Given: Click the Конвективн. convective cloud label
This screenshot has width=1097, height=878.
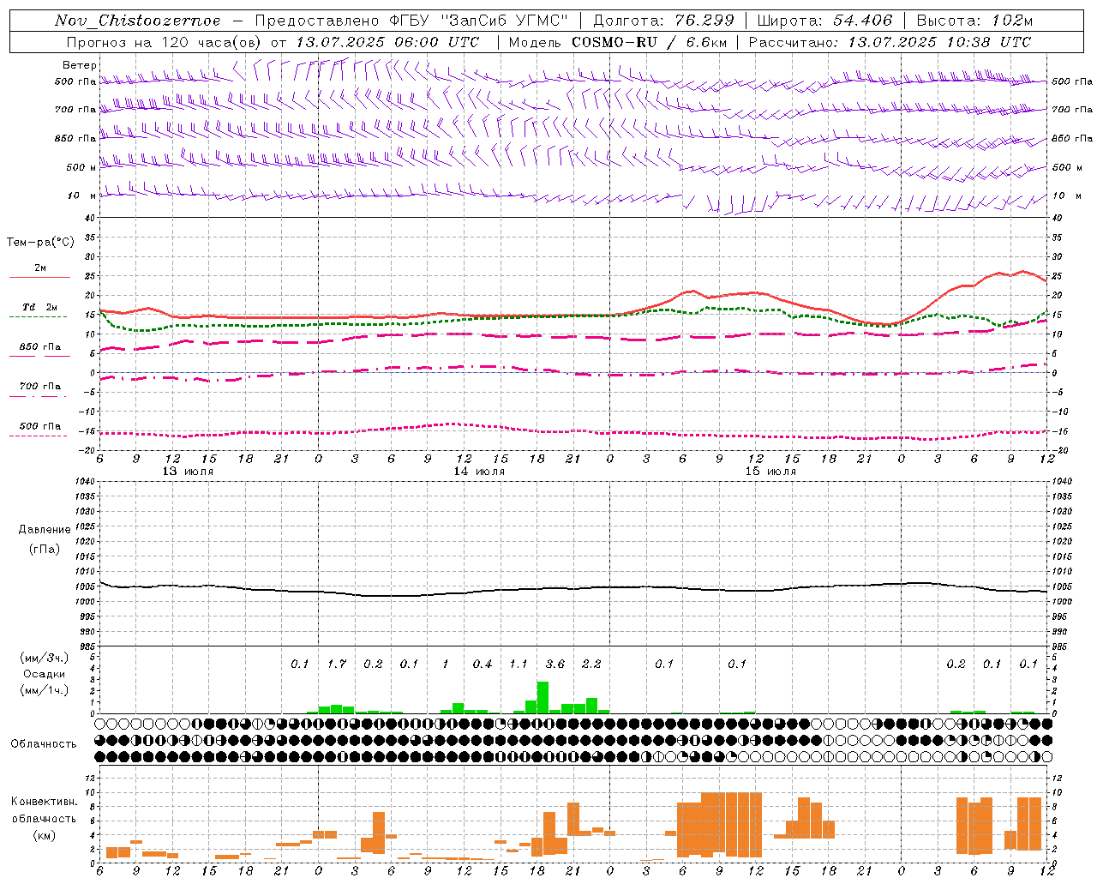Looking at the screenshot, I should [44, 802].
